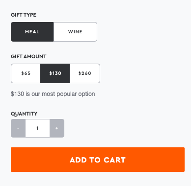Click the QUANTITY heading label
Viewport: 191px width, 186px height.
click(x=24, y=114)
